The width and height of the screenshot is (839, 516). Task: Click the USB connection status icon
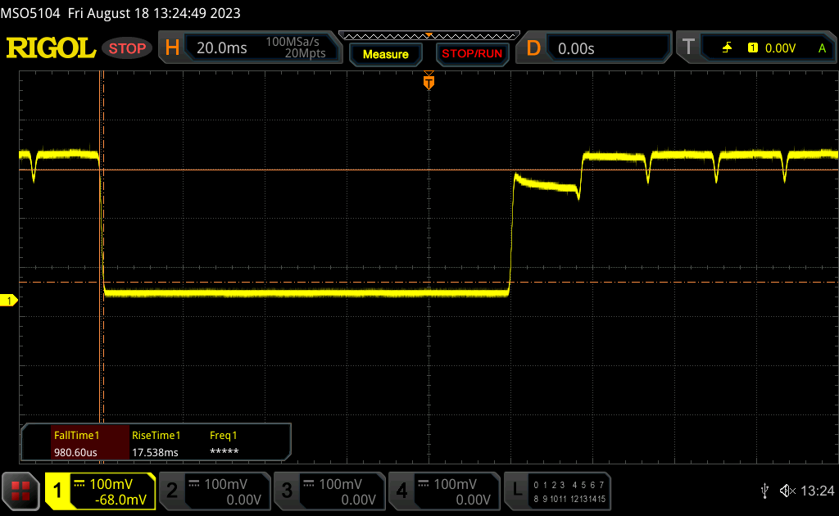pyautogui.click(x=764, y=491)
